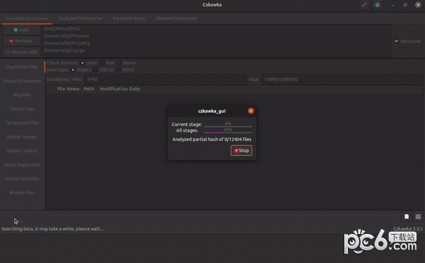Click Add directory button

tap(21, 30)
